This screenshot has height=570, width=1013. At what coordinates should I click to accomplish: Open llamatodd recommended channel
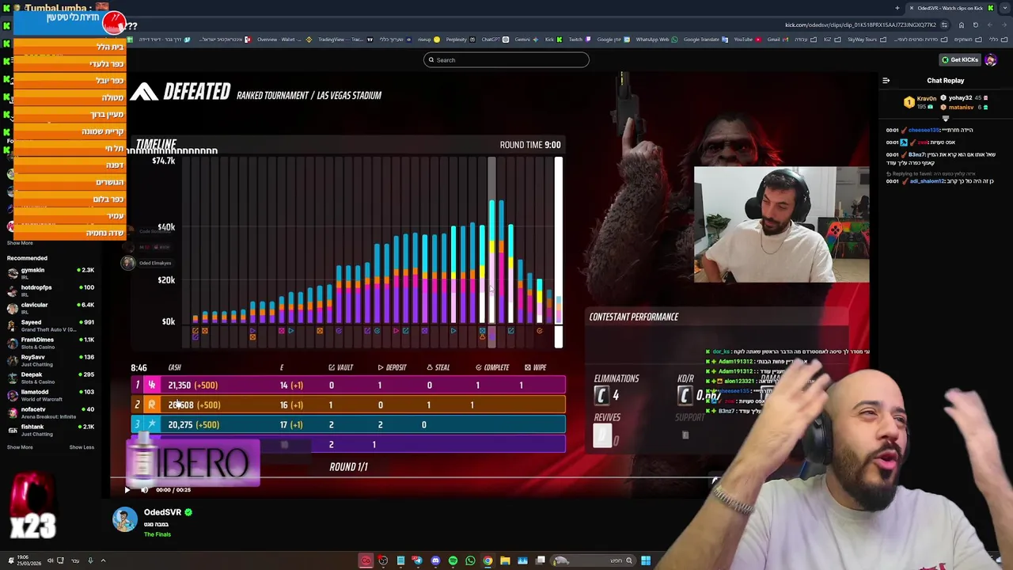50,395
